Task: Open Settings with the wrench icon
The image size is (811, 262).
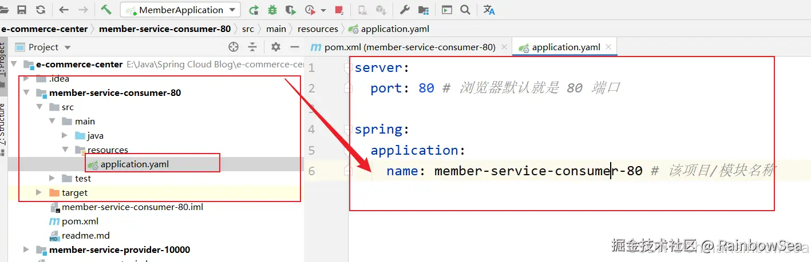Action: [404, 10]
